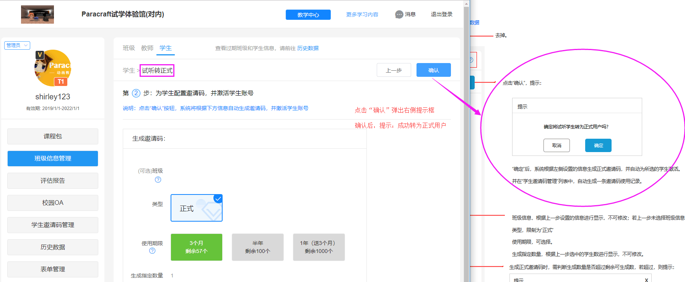
Task: Click the 消息 label in header
Action: pos(410,14)
